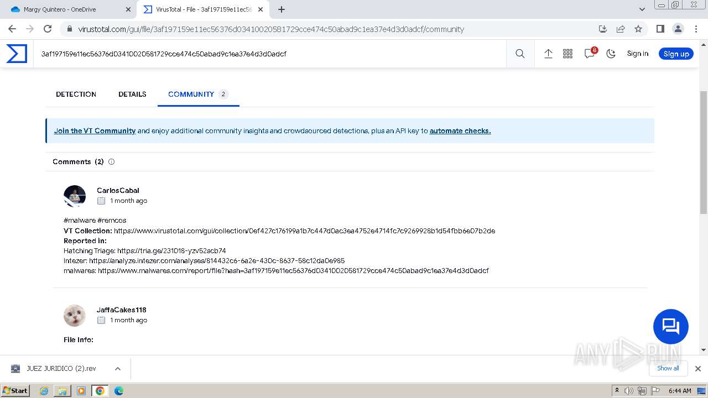Open the Chrome three-dot menu

pyautogui.click(x=695, y=29)
